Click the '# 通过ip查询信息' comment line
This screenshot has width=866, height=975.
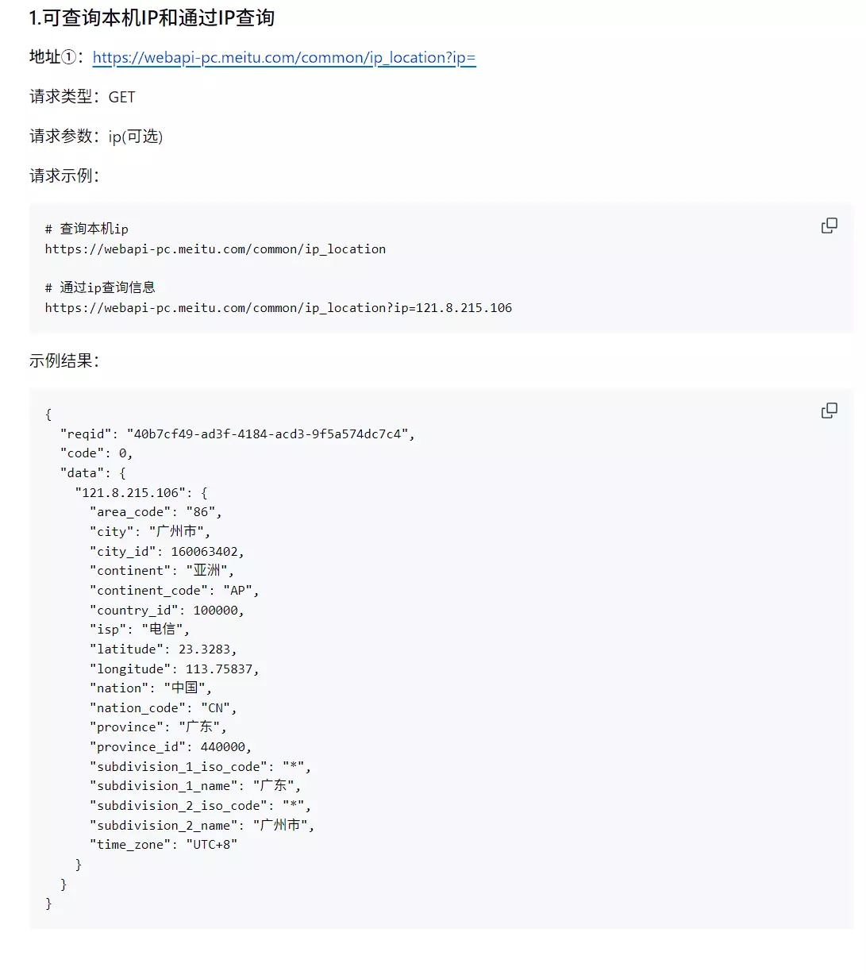click(x=100, y=287)
